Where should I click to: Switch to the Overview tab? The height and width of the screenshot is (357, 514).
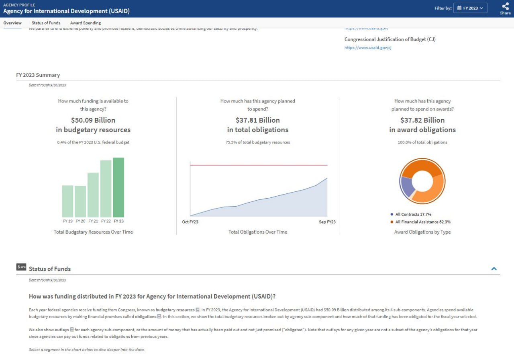point(12,23)
